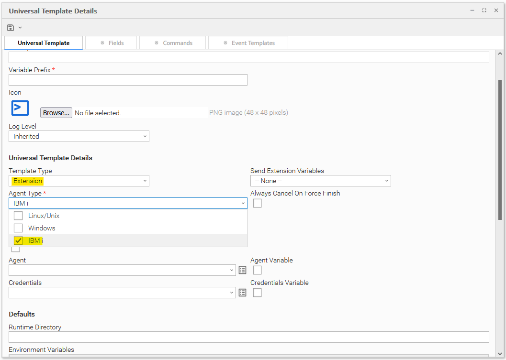Check the Linux/Unix agent type option
The image size is (506, 360).
point(18,216)
